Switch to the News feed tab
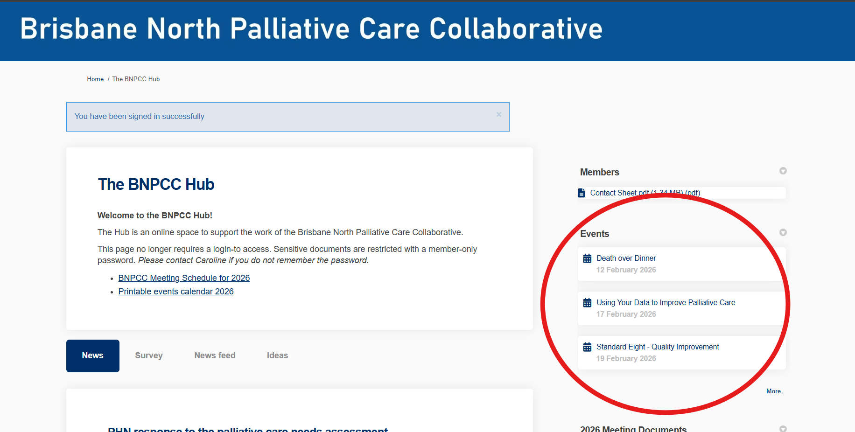 pos(215,355)
